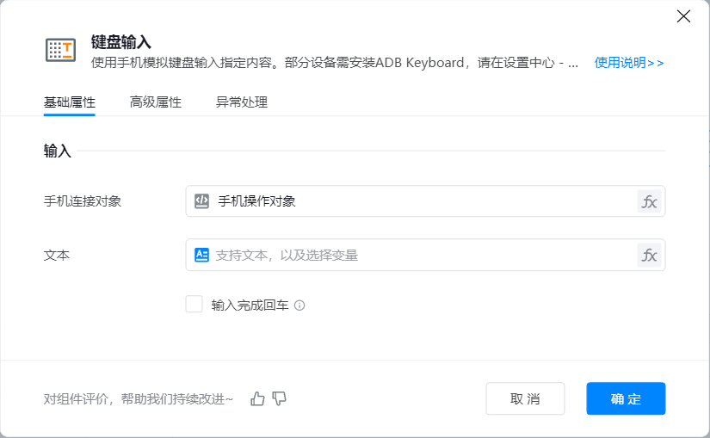Image resolution: width=710 pixels, height=438 pixels.
Task: Open the 手机操作对象 selection field
Action: (x=413, y=201)
